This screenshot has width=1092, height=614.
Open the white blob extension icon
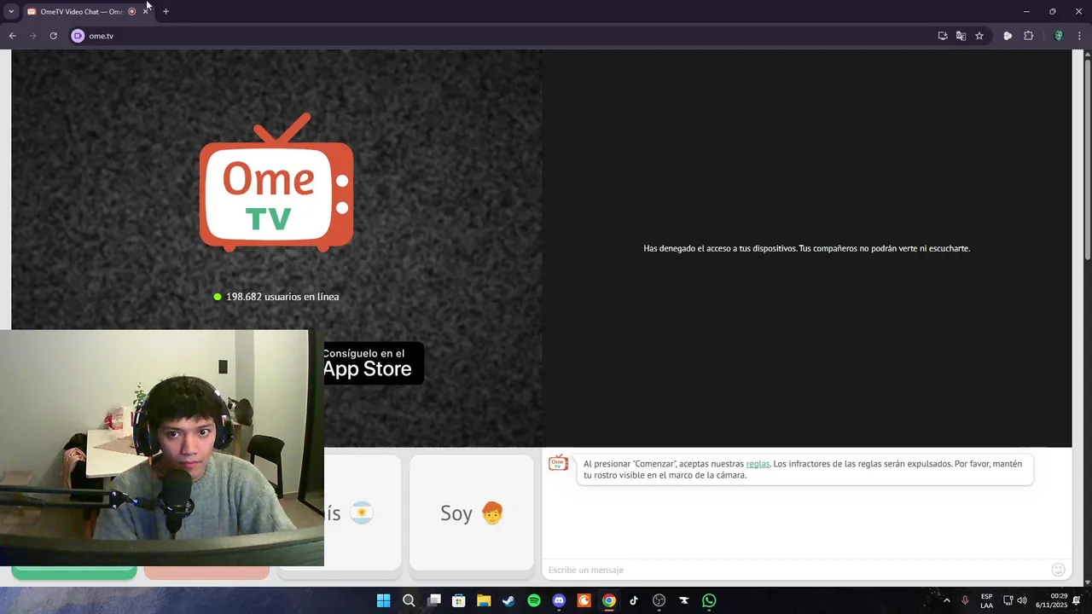pyautogui.click(x=1008, y=36)
